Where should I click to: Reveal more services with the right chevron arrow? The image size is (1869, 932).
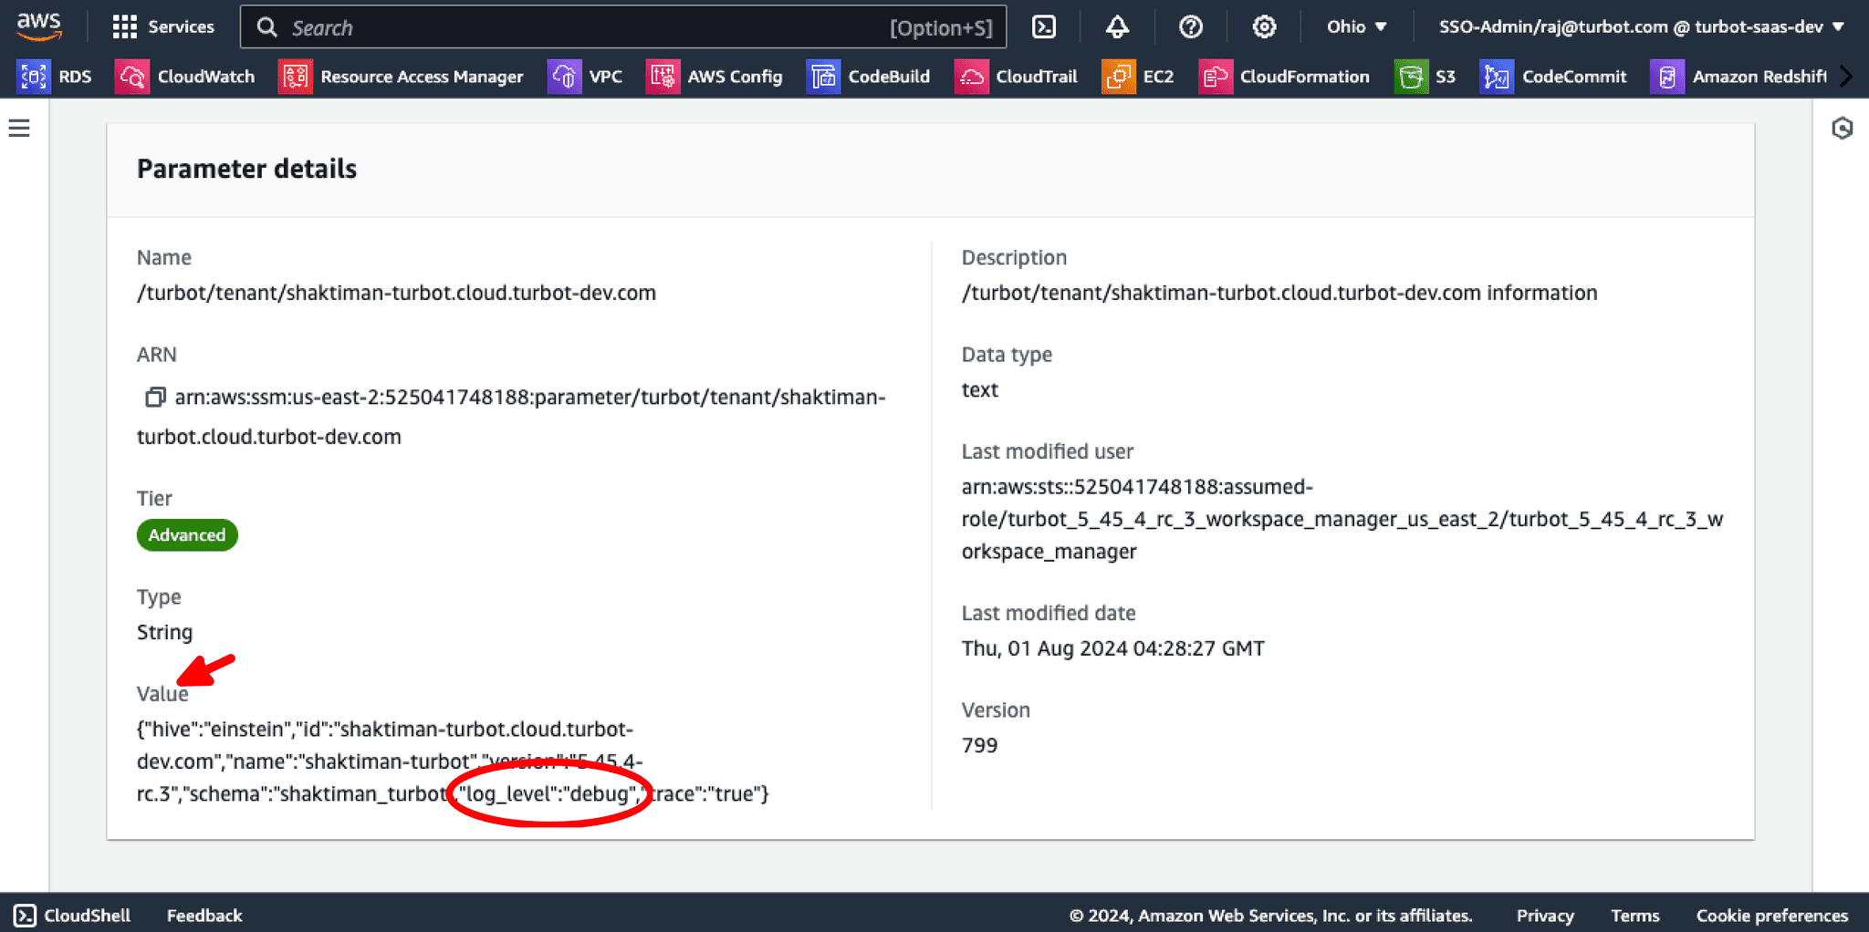pos(1846,77)
